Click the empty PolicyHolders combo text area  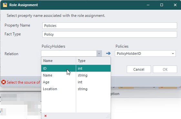(x=69, y=54)
